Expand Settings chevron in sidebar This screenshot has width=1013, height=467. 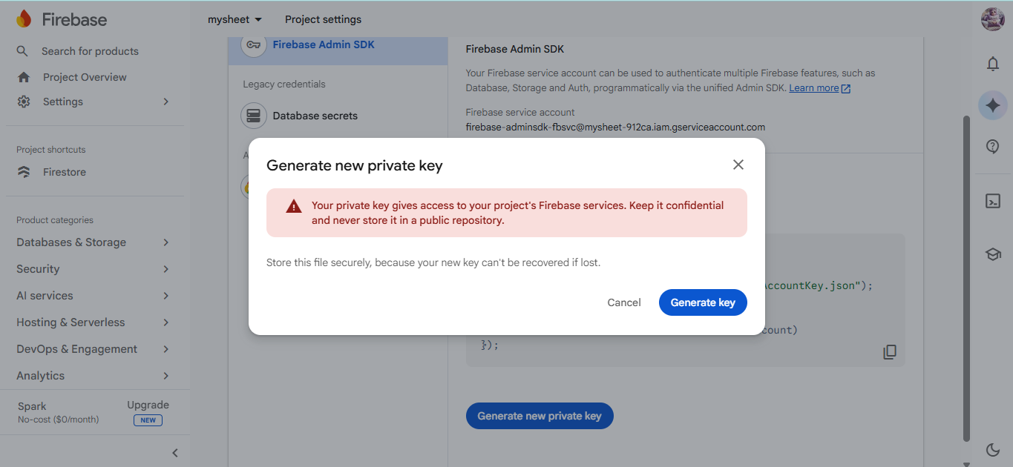(166, 102)
